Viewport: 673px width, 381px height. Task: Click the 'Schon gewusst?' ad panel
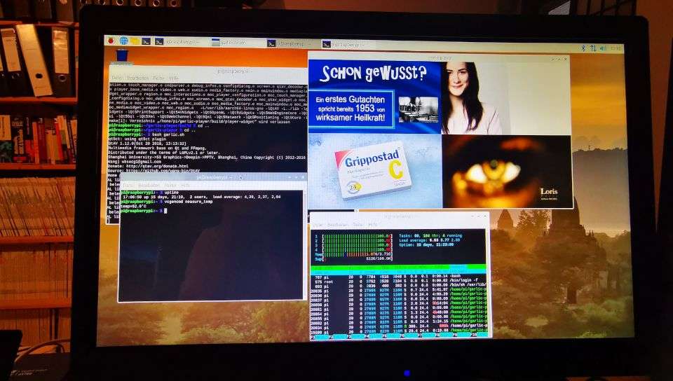(x=374, y=97)
